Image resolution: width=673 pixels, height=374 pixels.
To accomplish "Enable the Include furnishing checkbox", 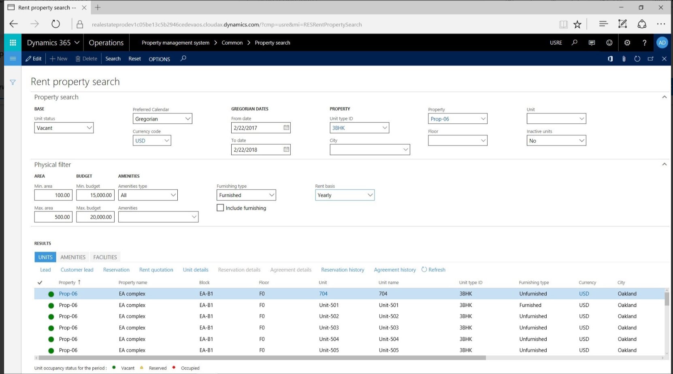I will pyautogui.click(x=220, y=208).
